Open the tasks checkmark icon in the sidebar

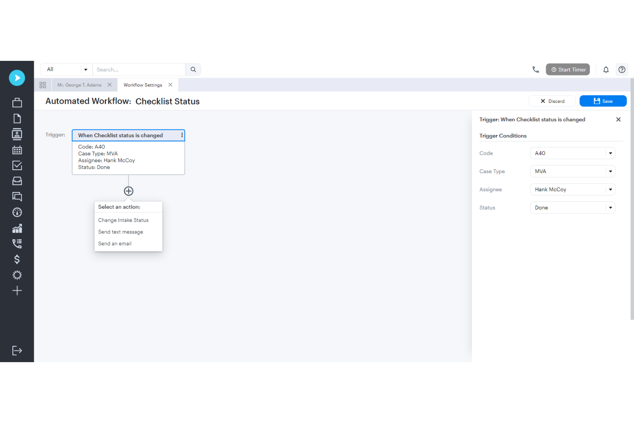pos(17,165)
